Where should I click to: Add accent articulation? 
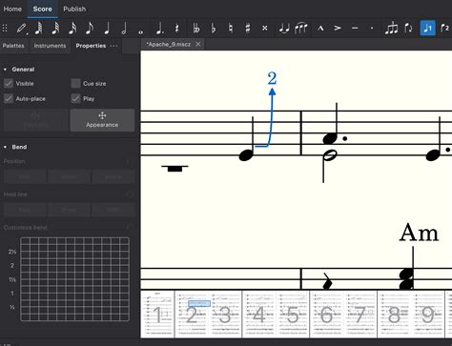click(x=338, y=29)
